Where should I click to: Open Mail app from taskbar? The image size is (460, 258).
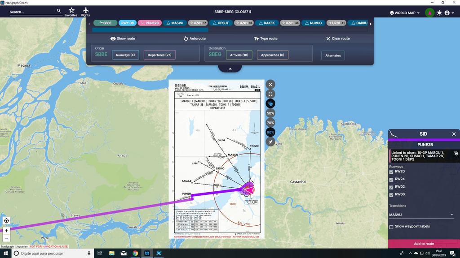124,254
